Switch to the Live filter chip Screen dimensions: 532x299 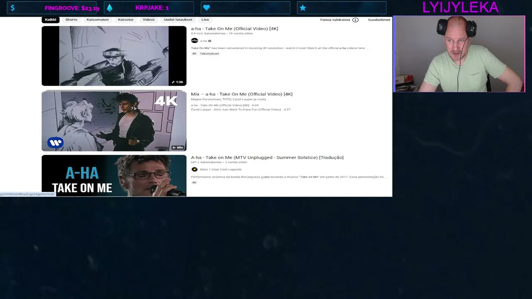(x=205, y=20)
